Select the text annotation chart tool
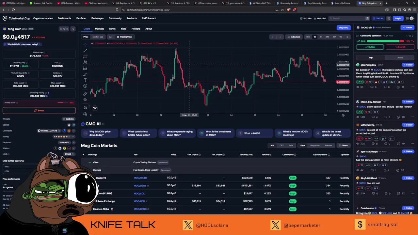Image resolution: width=418 pixels, height=235 pixels. [x=85, y=80]
